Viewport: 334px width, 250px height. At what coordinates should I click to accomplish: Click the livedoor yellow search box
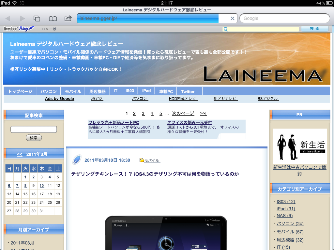tap(261, 29)
